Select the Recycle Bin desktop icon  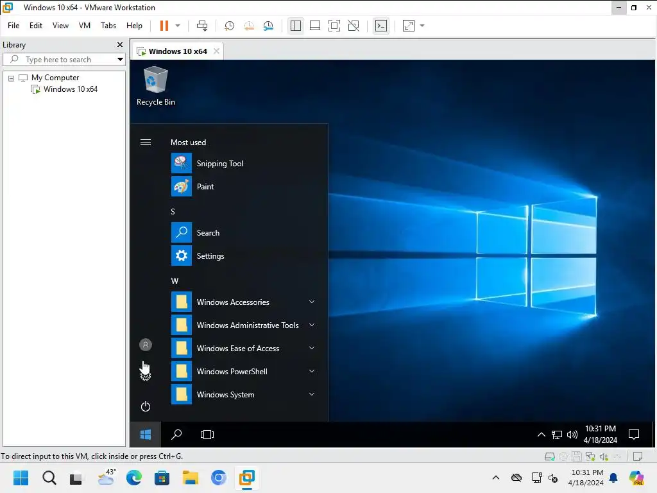tap(156, 87)
